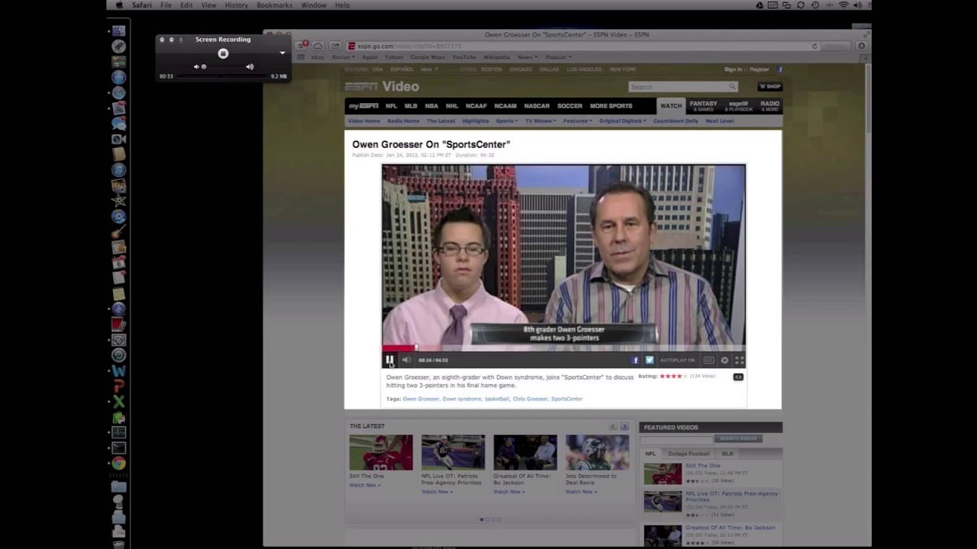Expand the editions More dropdown
This screenshot has width=977, height=549.
pos(429,69)
